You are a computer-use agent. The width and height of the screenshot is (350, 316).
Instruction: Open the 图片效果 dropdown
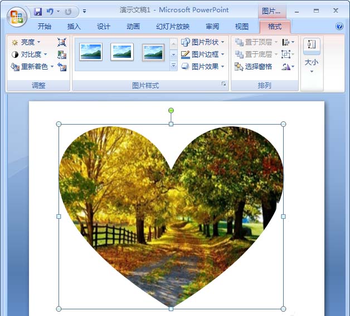[203, 66]
